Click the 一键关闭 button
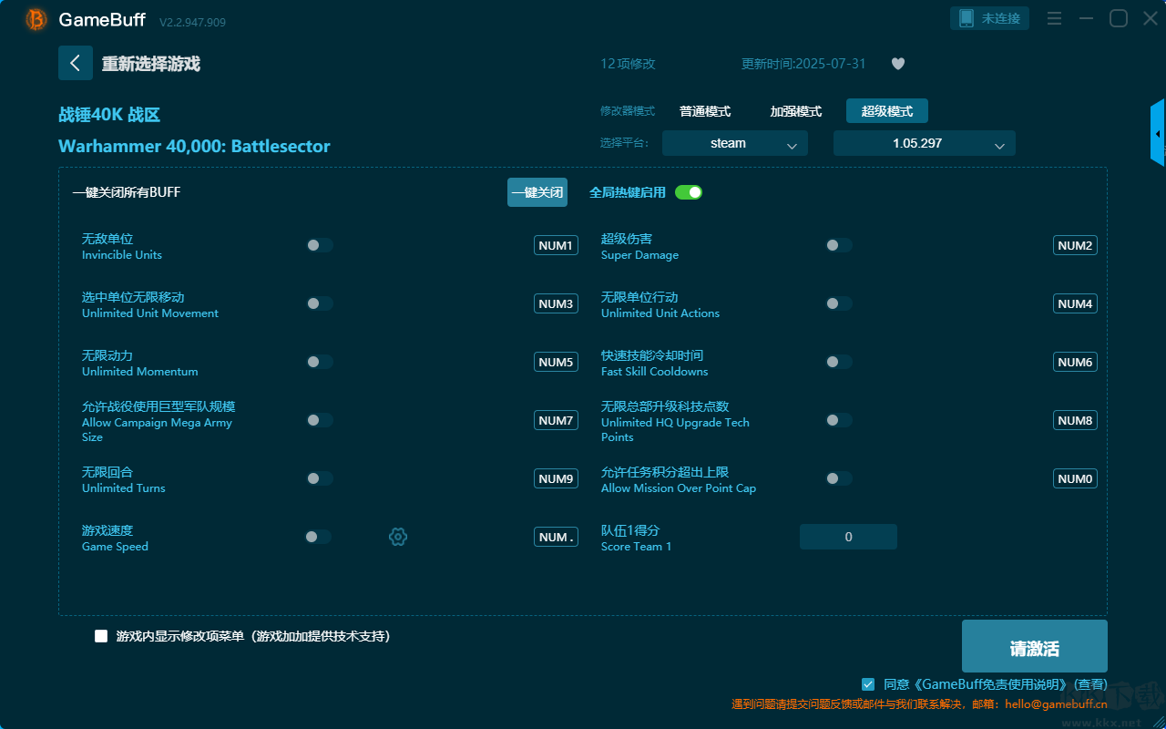This screenshot has height=729, width=1166. coord(537,192)
